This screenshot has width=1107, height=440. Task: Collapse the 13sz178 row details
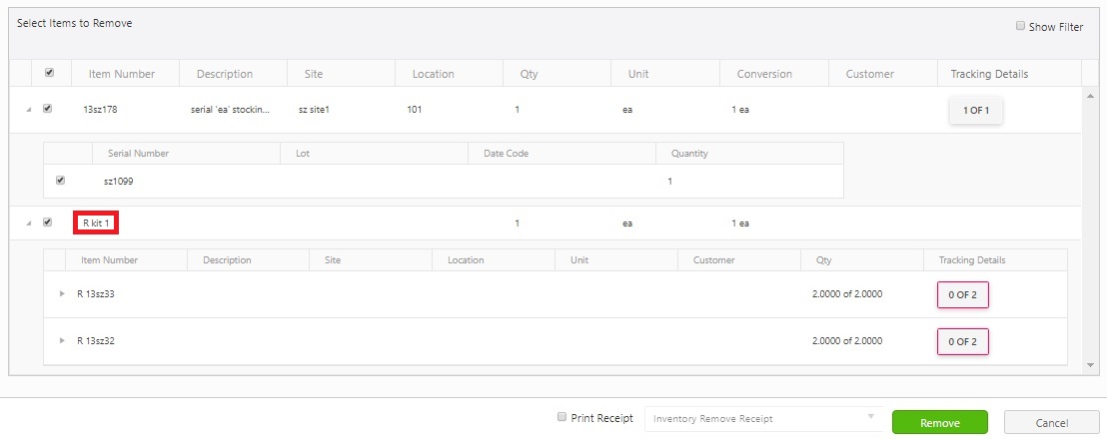27,110
